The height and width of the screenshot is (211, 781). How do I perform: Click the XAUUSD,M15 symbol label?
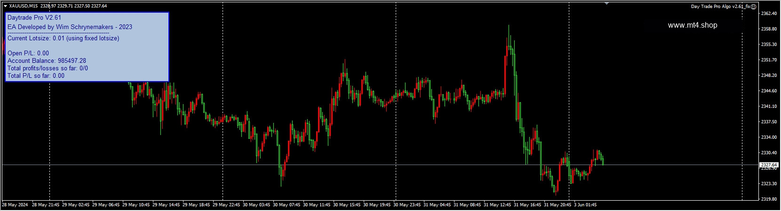point(24,6)
